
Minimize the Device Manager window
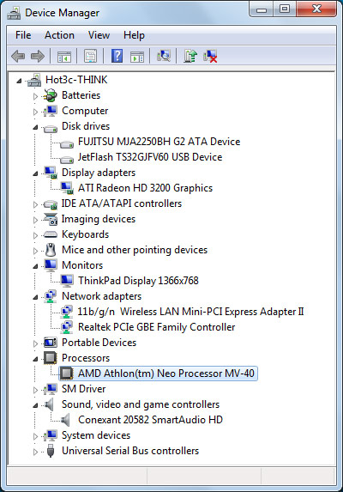coord(262,9)
